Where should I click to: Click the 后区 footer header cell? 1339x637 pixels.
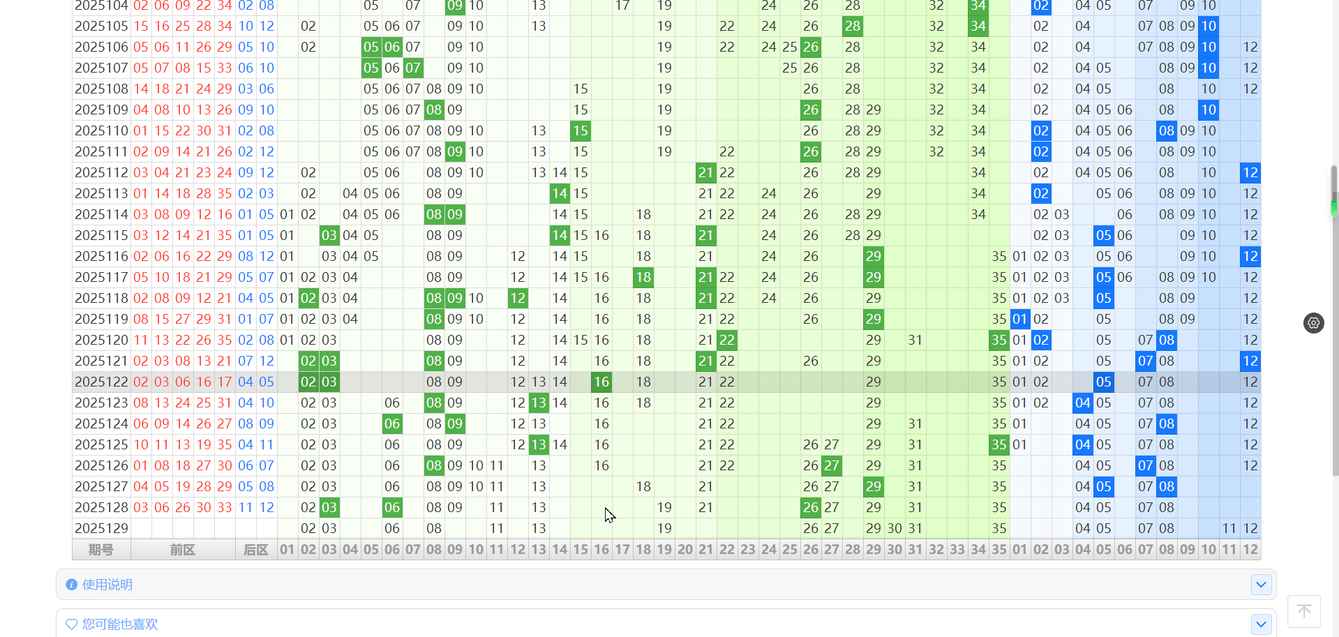tap(256, 550)
